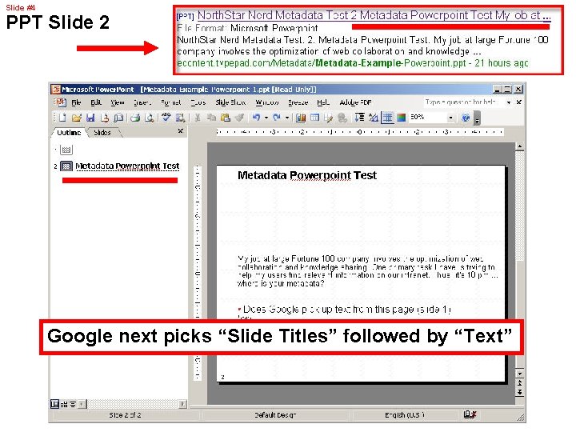Click the Expand All icon
This screenshot has width=576, height=432.
(x=359, y=118)
